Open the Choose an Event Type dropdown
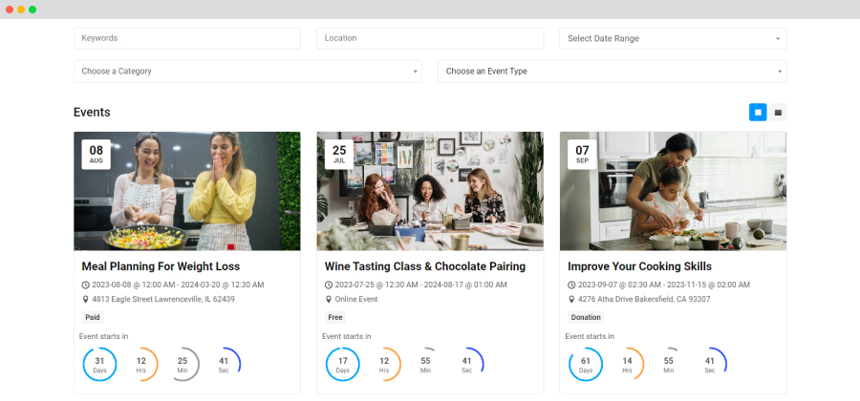860x401 pixels. coord(613,72)
